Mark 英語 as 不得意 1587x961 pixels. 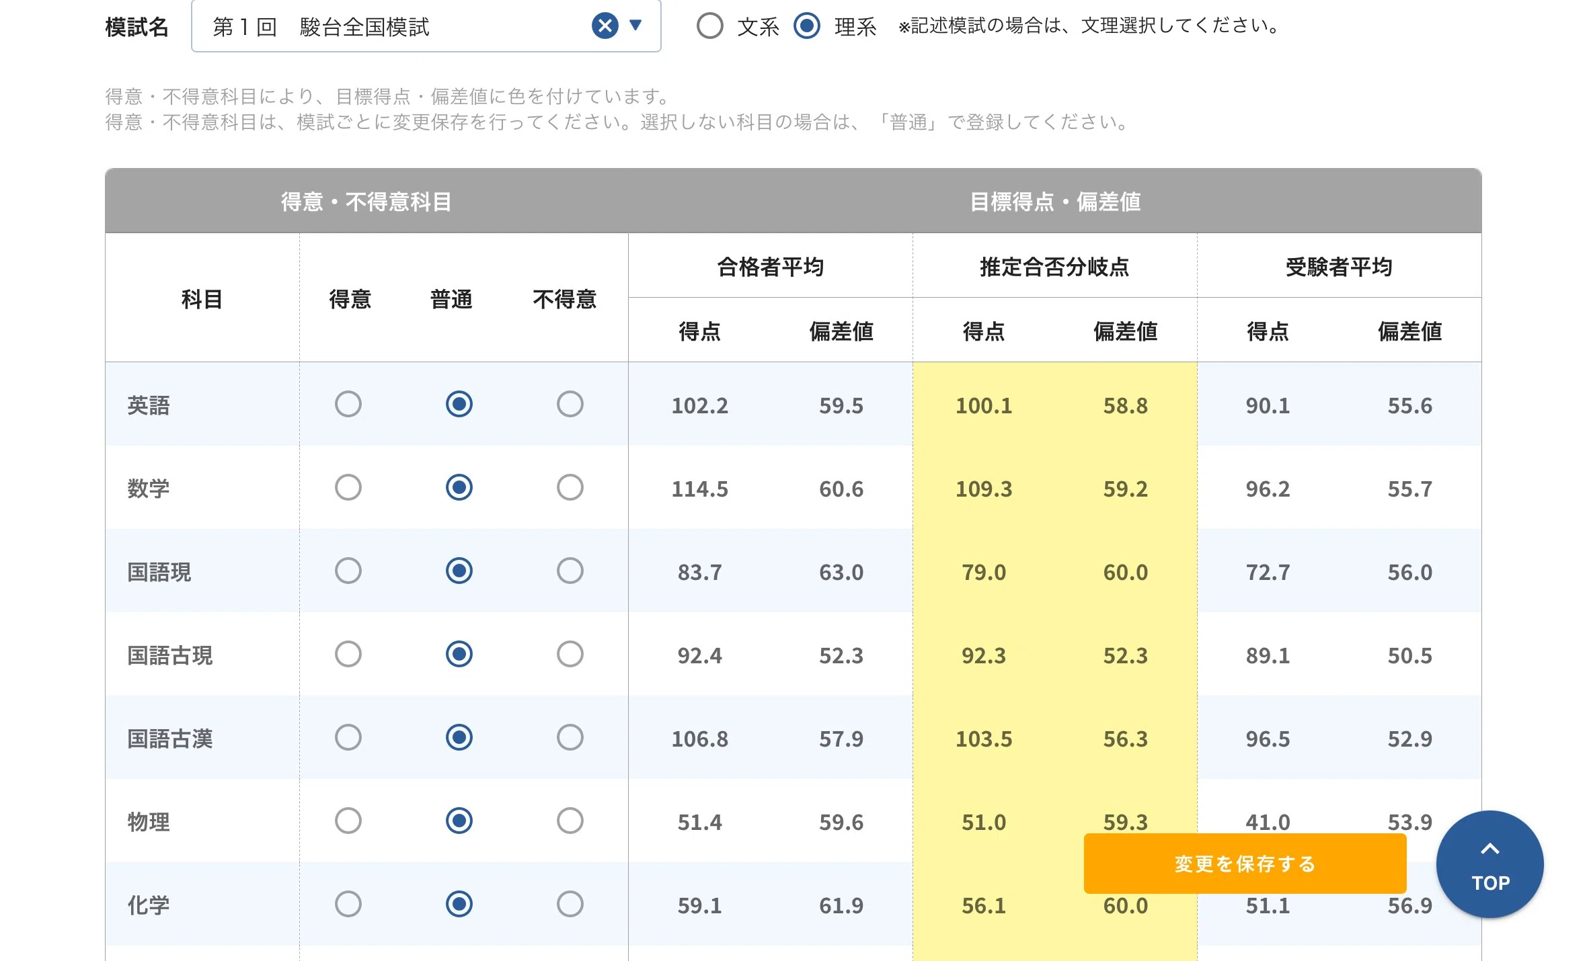coord(570,404)
